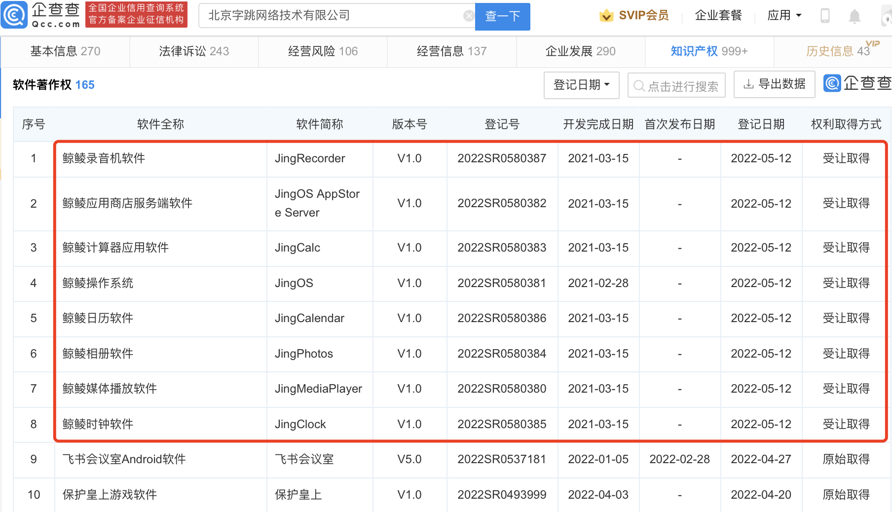892x512 pixels.
Task: Click 鲸鲮操作系统 row name
Action: click(98, 283)
